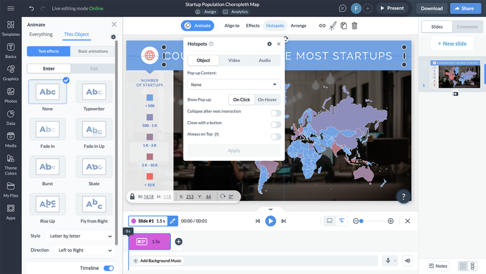Toggle Collapse after next interaction switch

coord(275,113)
